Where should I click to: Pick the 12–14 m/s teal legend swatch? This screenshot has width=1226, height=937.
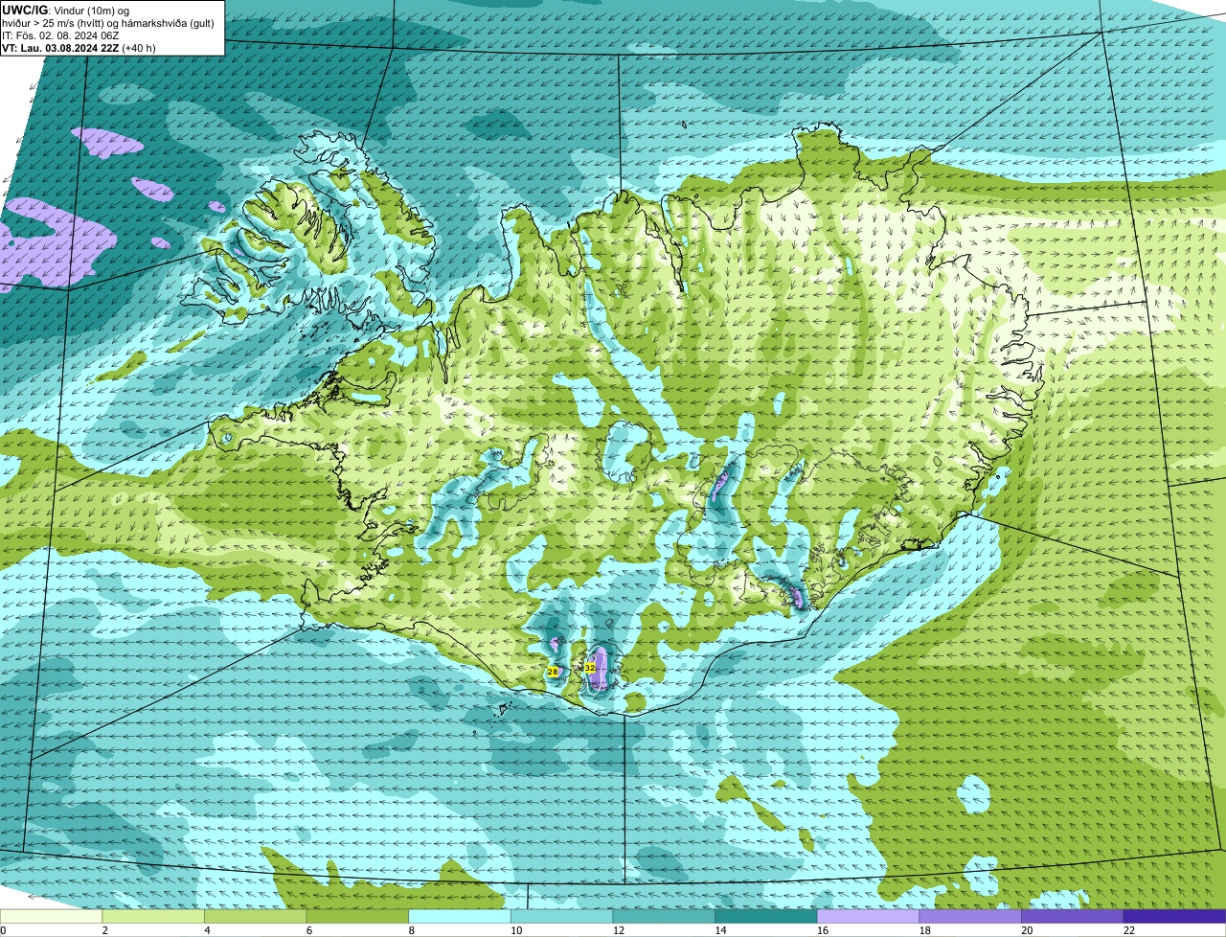point(664,916)
